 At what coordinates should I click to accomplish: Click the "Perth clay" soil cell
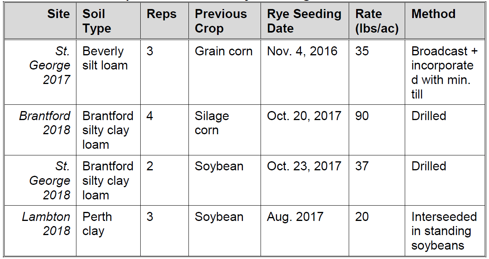(97, 224)
